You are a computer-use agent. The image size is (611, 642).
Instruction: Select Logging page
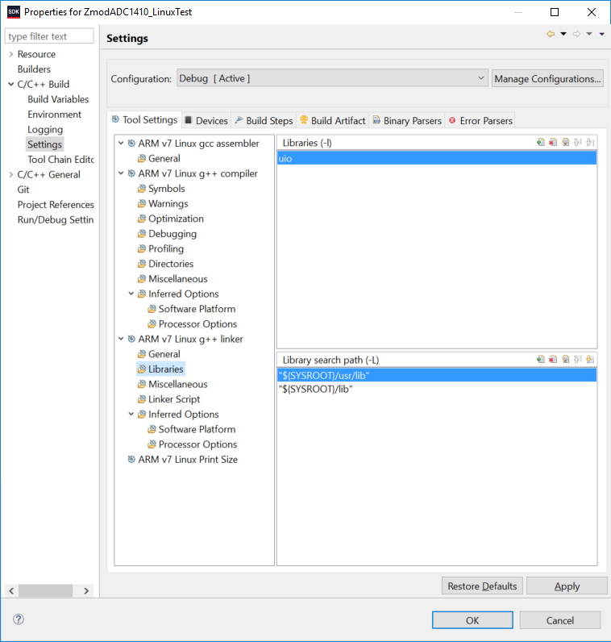point(45,129)
